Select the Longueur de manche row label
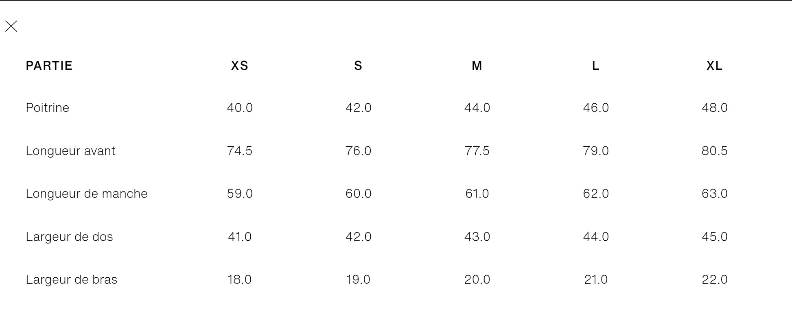The width and height of the screenshot is (792, 309). 87,194
